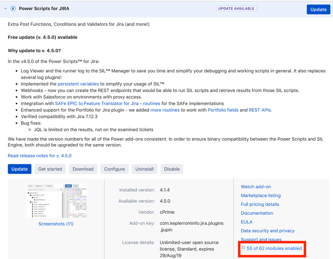Open the add-on screenshot thumbnail
Image resolution: width=333 pixels, height=259 pixels.
[x=56, y=201]
